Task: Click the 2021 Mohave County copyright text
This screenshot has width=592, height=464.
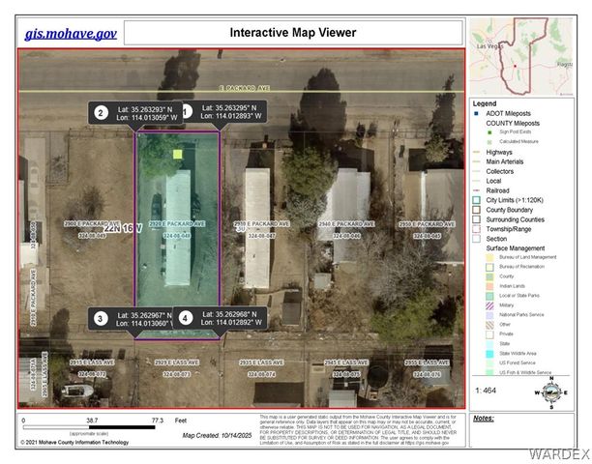Action: click(74, 442)
